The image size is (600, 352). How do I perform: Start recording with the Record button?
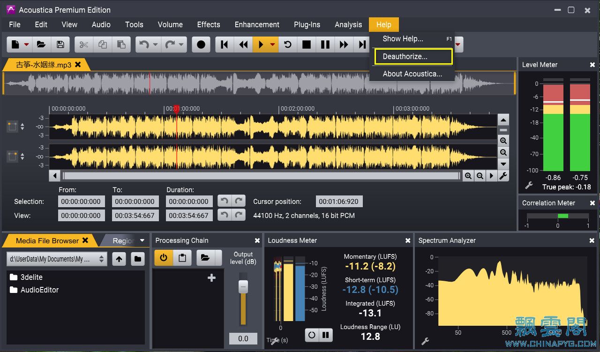tap(201, 45)
